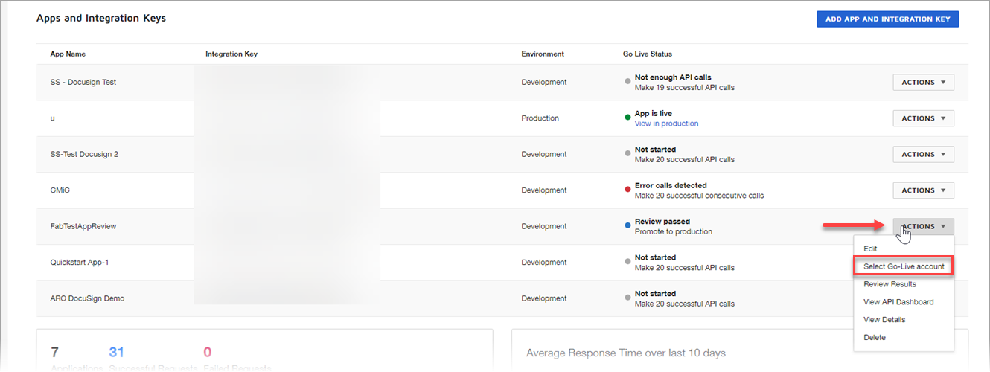Click the Apps and Integration Keys heading
Viewport: 990px width, 372px height.
coord(101,18)
